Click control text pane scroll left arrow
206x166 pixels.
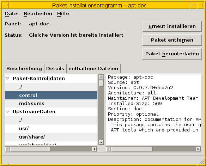(109, 149)
